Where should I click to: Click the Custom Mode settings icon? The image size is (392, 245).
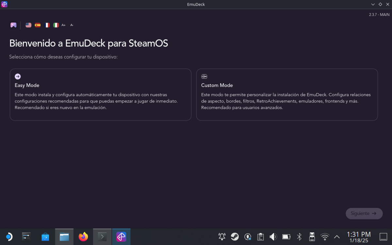click(x=204, y=76)
